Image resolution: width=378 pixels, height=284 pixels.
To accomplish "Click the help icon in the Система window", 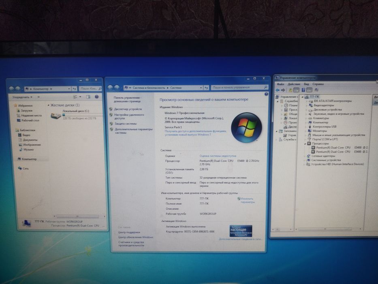I will pyautogui.click(x=266, y=94).
